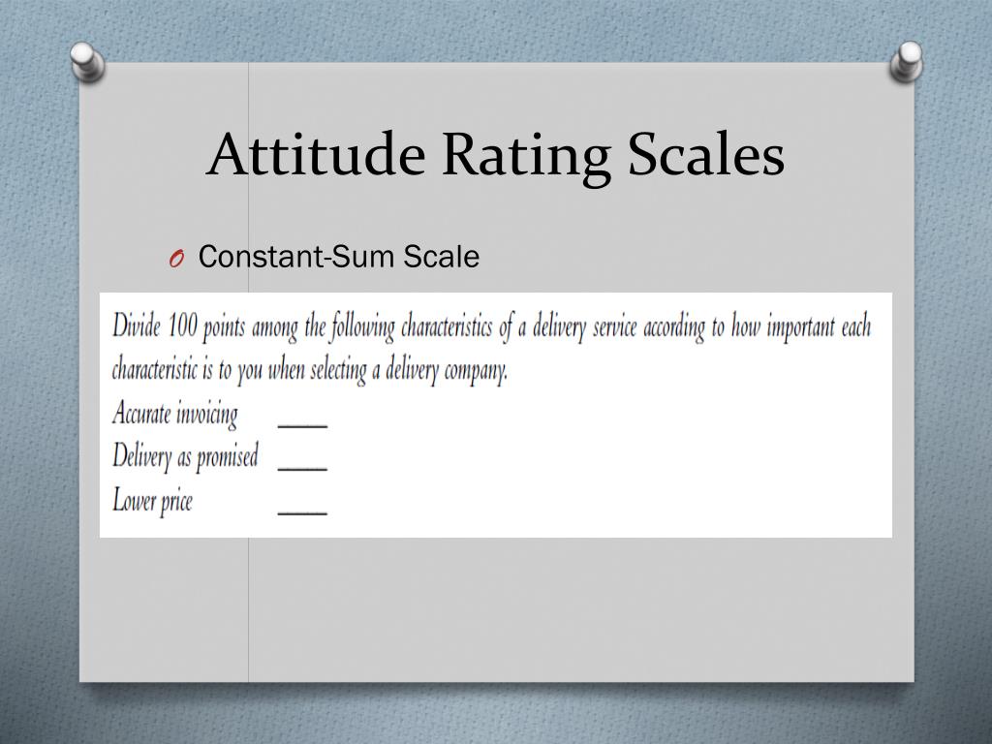Select the 'Lower price' label
Viewport: 992px width, 744px height.
(152, 501)
